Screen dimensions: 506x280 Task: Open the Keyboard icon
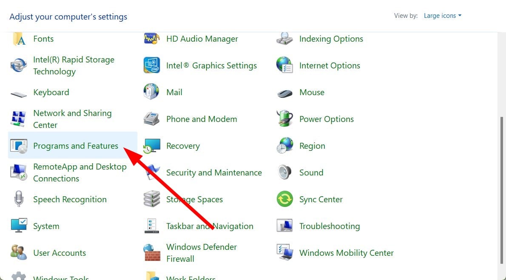(x=19, y=93)
